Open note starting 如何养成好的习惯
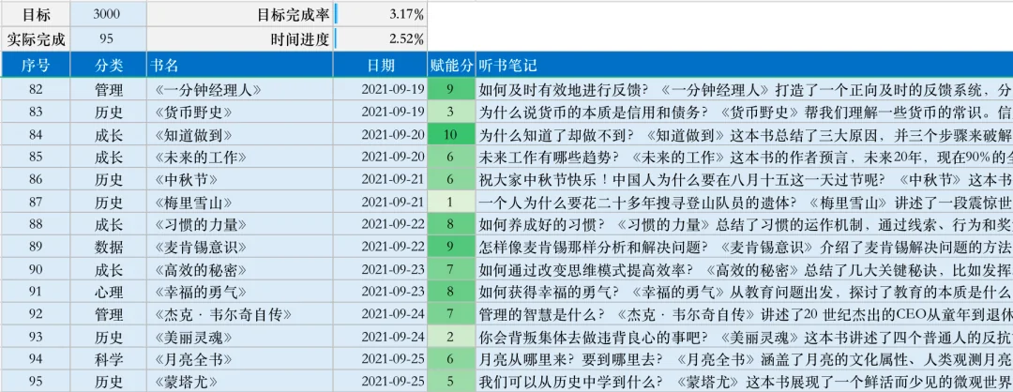This screenshot has width=1013, height=392. [744, 225]
